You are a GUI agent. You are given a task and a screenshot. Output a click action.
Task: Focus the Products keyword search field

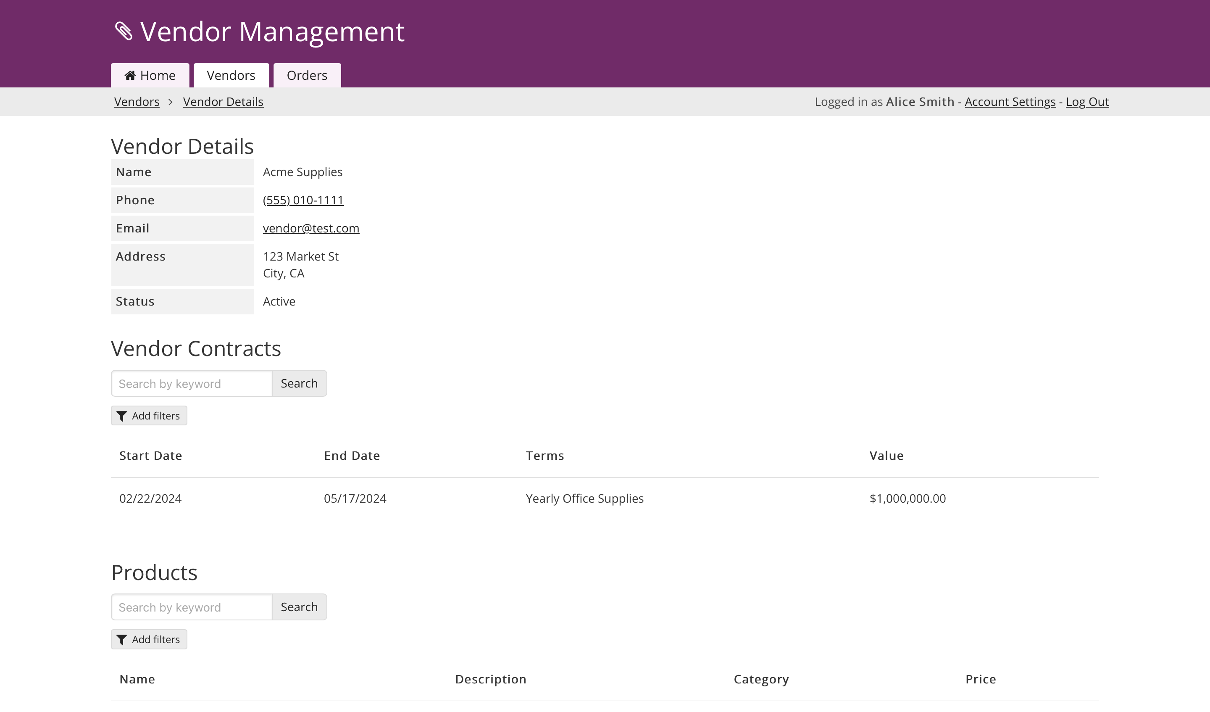192,607
